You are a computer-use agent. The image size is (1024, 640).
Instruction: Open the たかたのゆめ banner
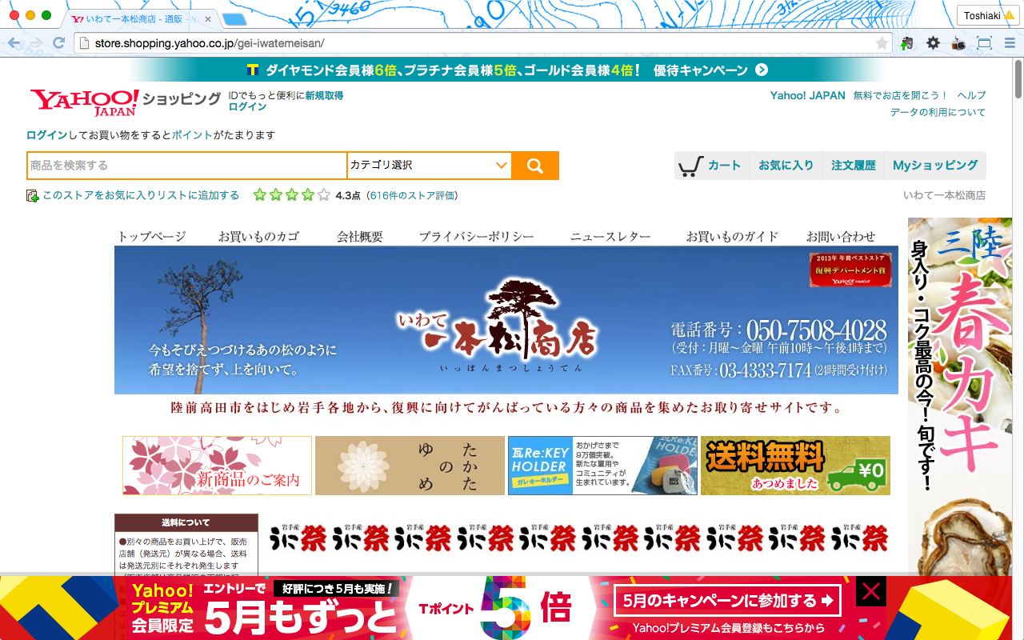(x=410, y=466)
